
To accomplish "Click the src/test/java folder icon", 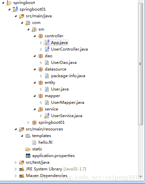I will pos(22,162).
